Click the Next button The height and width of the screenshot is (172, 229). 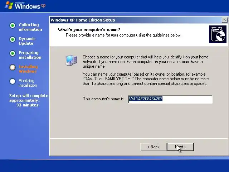click(180, 147)
